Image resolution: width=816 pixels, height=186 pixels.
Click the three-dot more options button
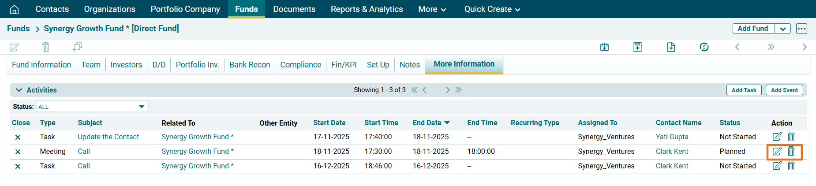(801, 29)
